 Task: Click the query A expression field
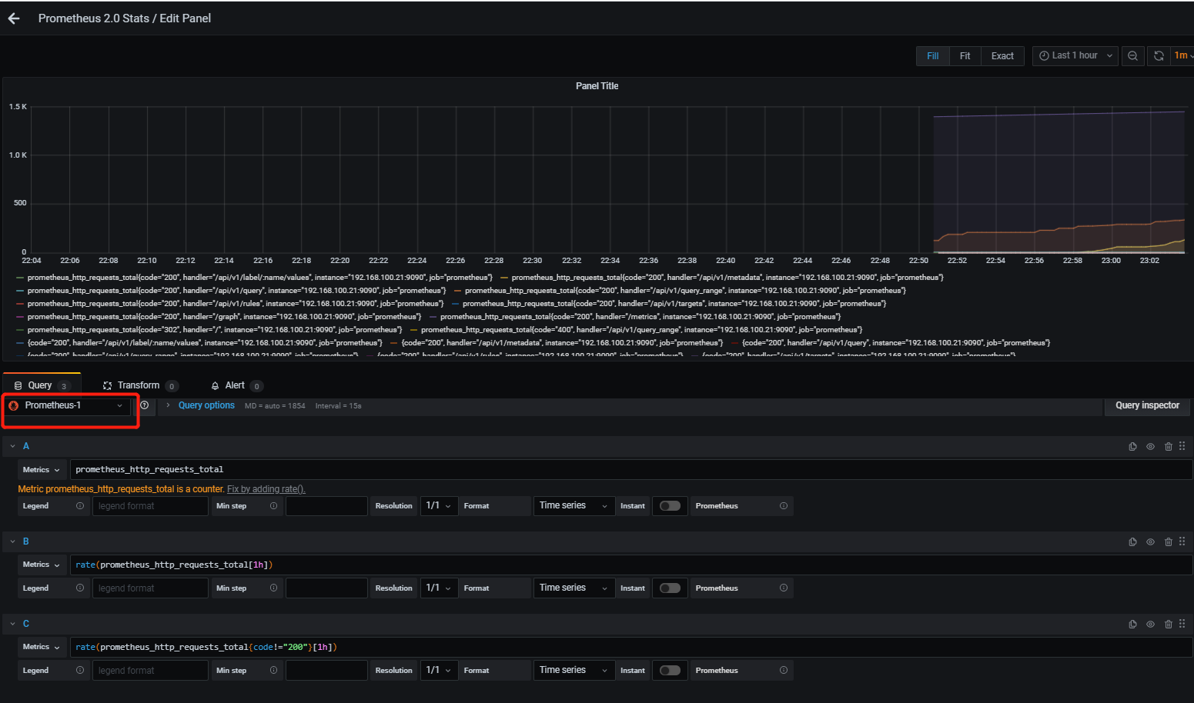point(631,469)
